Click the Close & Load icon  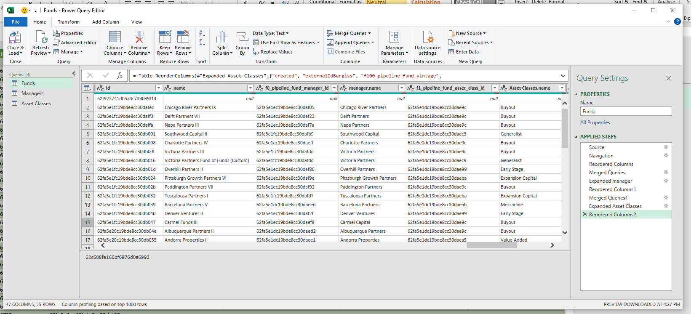tap(15, 38)
